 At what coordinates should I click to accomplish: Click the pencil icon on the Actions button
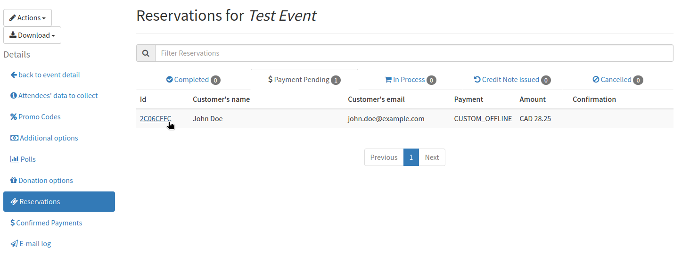coord(13,18)
